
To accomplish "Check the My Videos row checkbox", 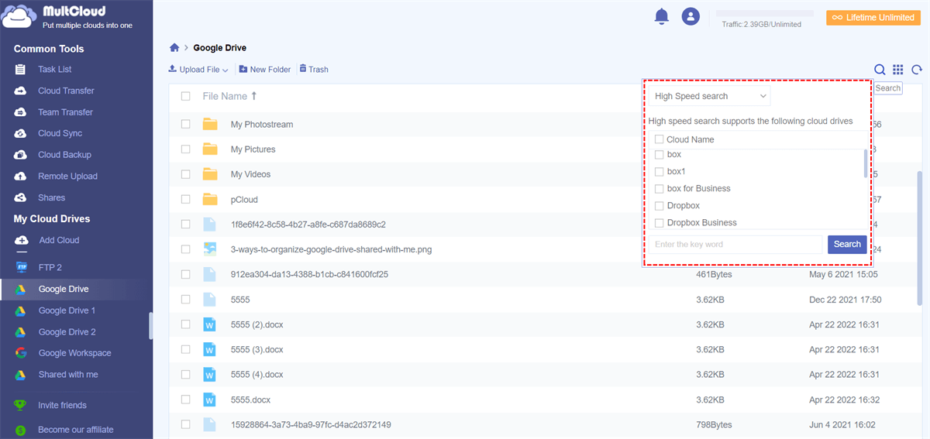I will pyautogui.click(x=185, y=174).
